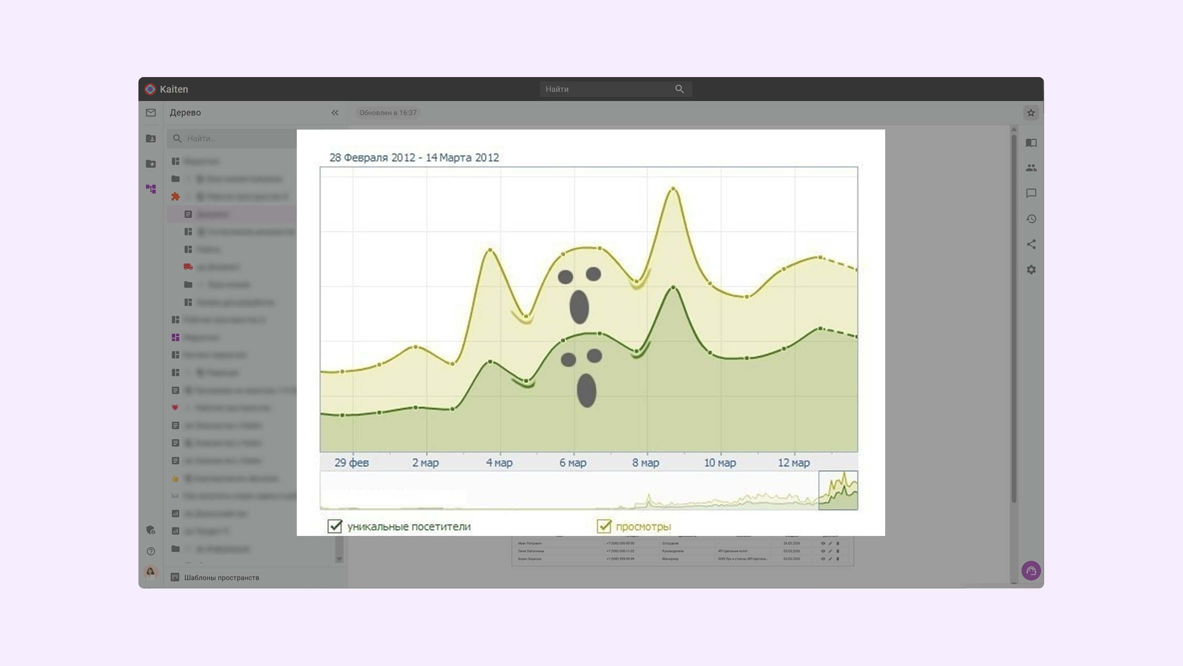The width and height of the screenshot is (1183, 666).
Task: Click the chart range selector thumbnail
Action: pos(838,490)
